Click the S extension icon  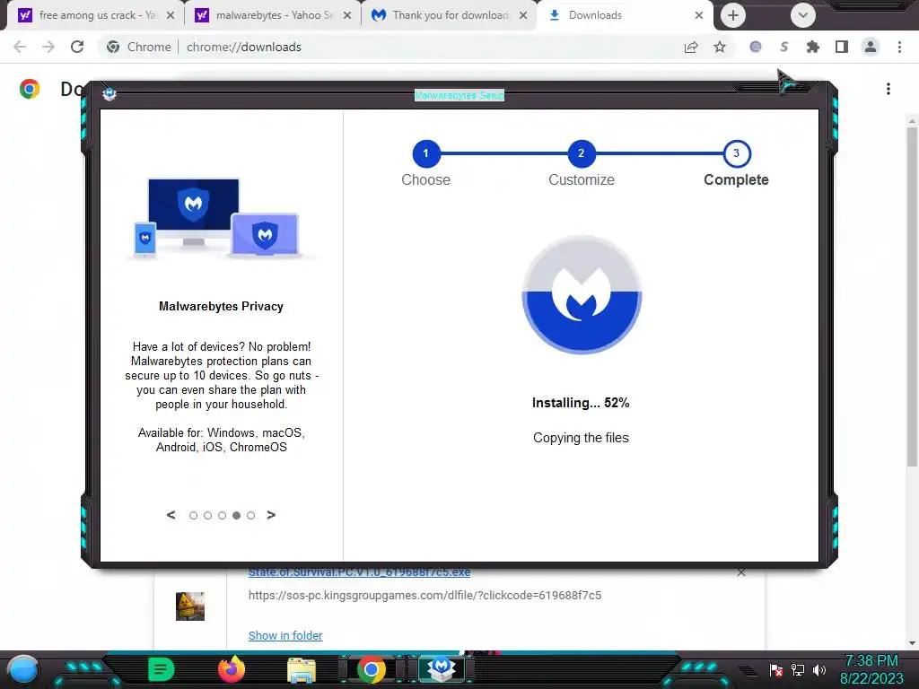(784, 47)
